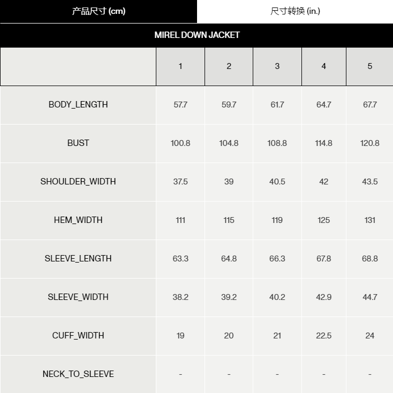Click the BUST row label
This screenshot has height=393, width=393.
click(78, 143)
